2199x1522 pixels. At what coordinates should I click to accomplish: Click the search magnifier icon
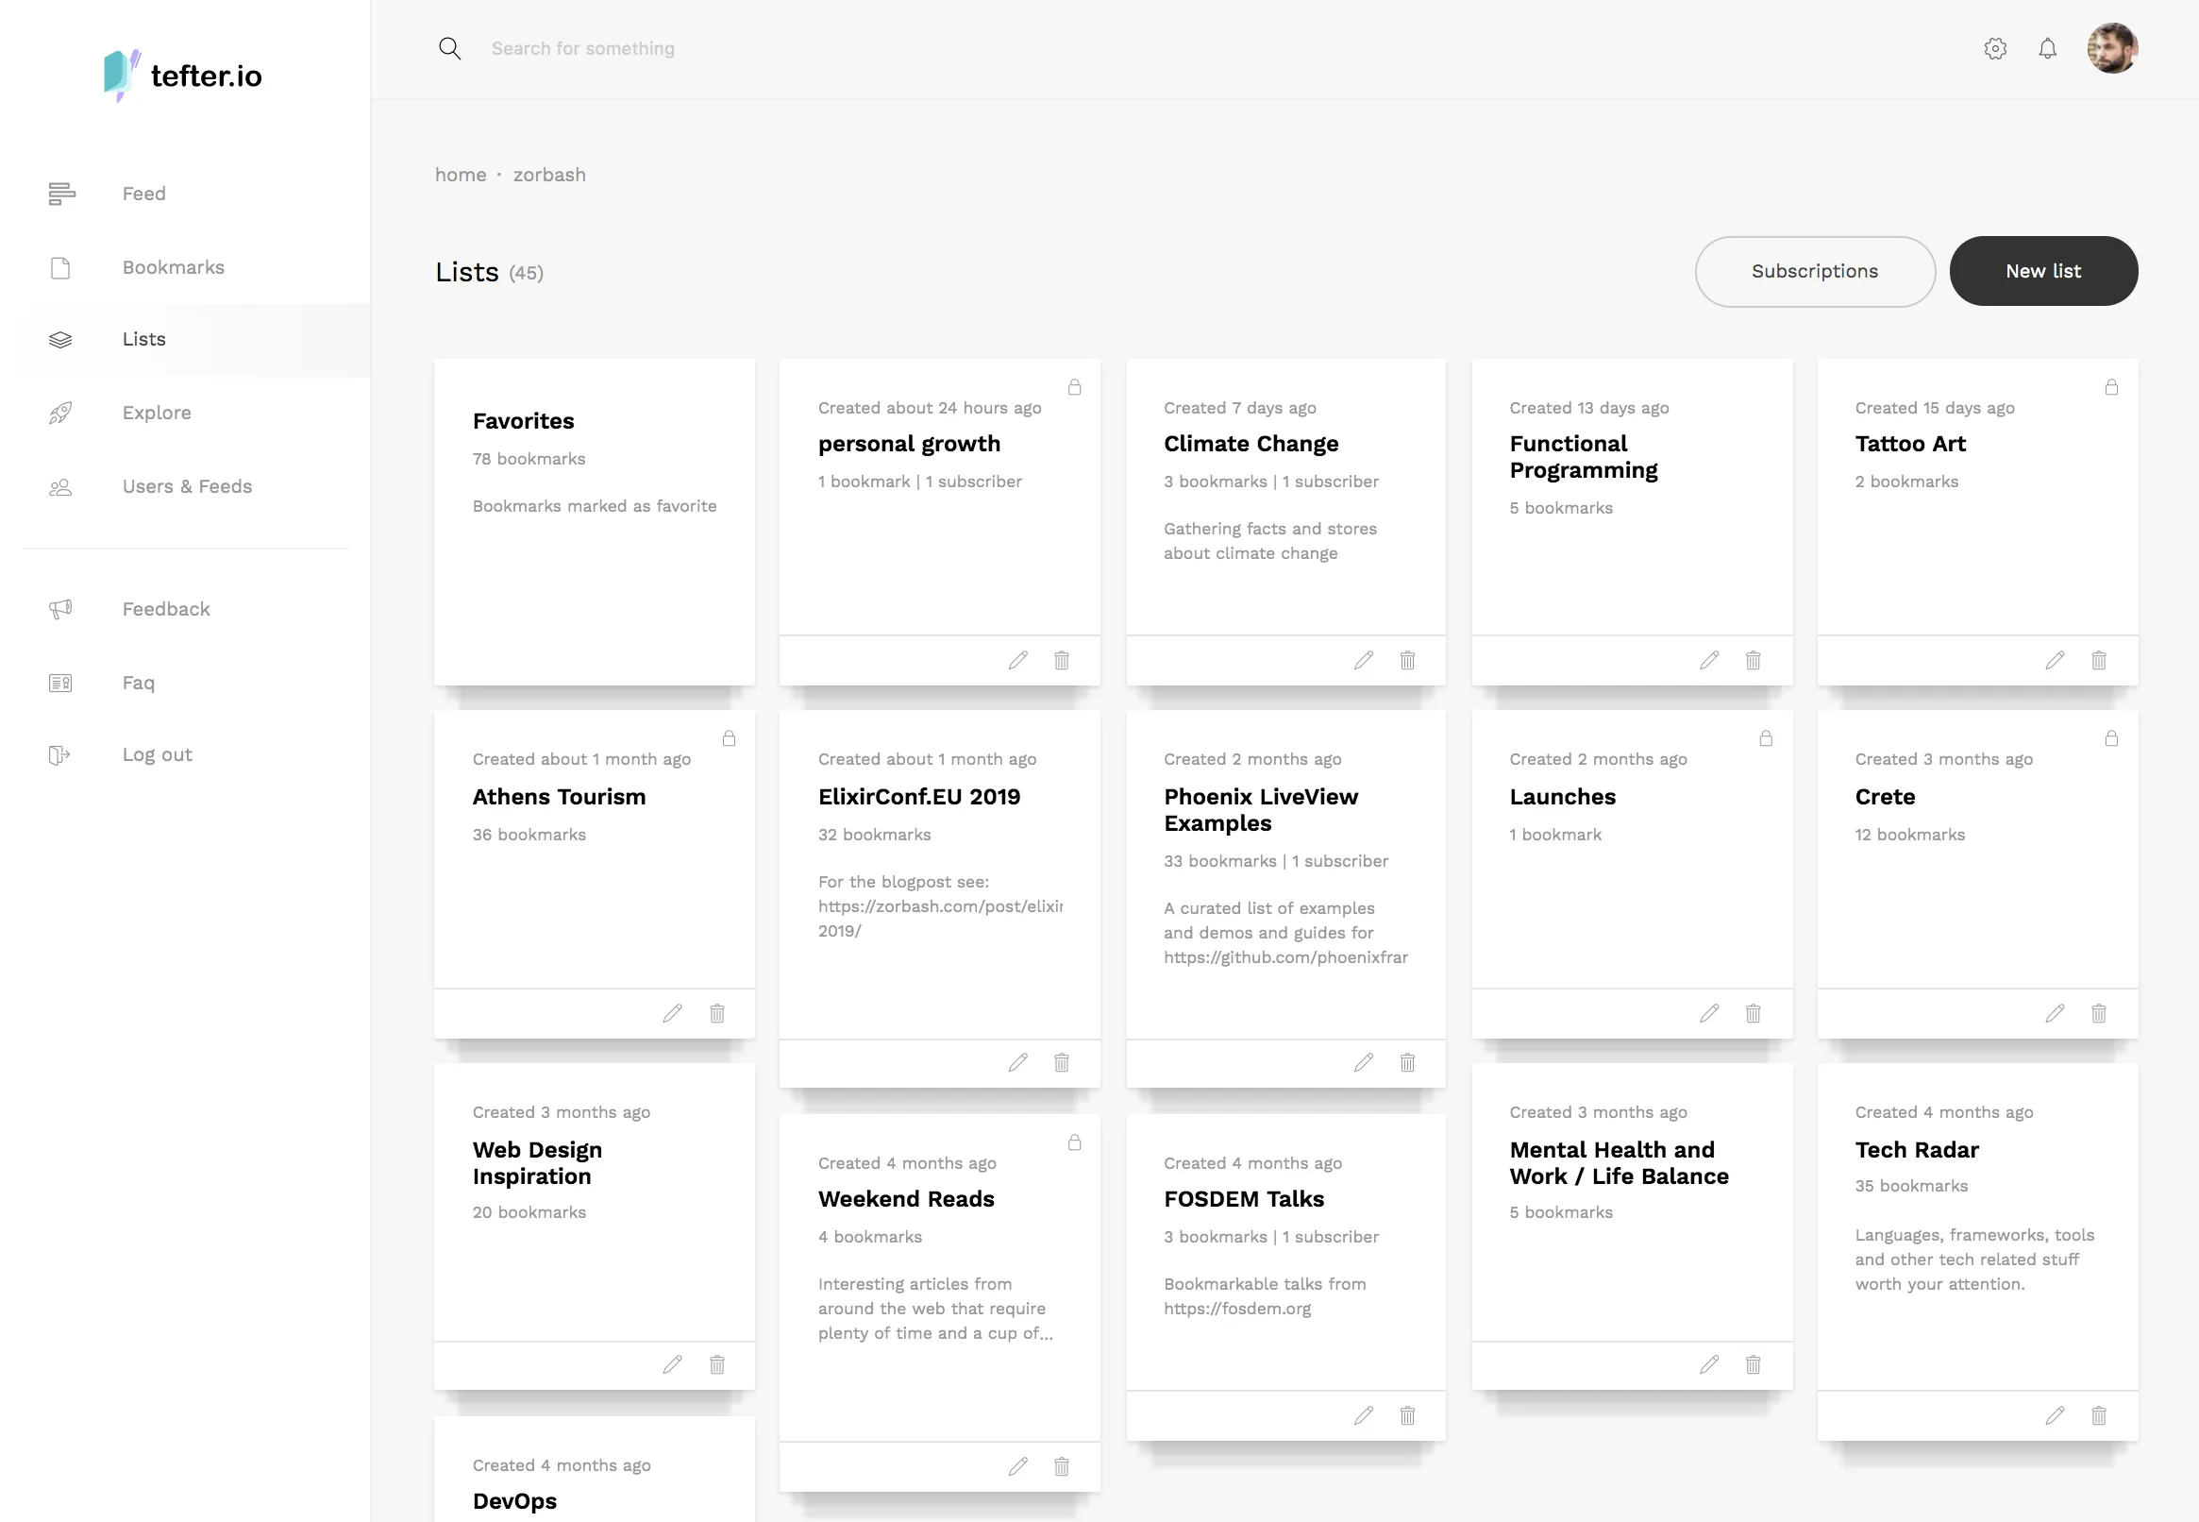point(450,49)
